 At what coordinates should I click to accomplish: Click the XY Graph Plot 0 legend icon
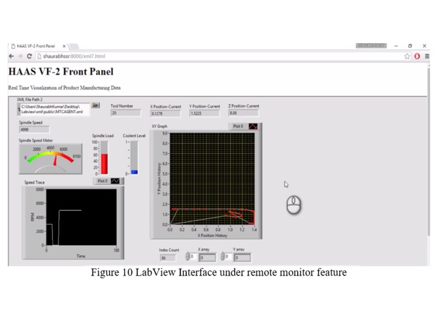253,126
